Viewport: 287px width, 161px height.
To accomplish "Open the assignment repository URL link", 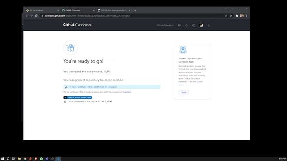I will pos(93,87).
